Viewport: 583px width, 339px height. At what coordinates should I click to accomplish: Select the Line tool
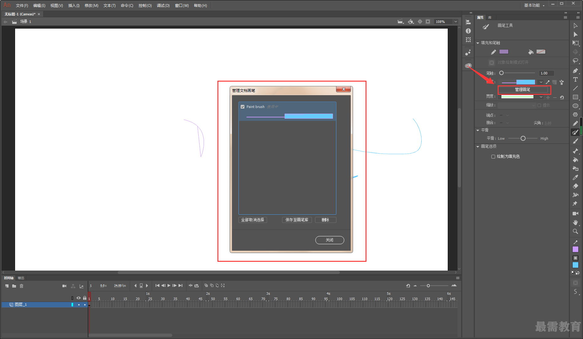pos(575,89)
